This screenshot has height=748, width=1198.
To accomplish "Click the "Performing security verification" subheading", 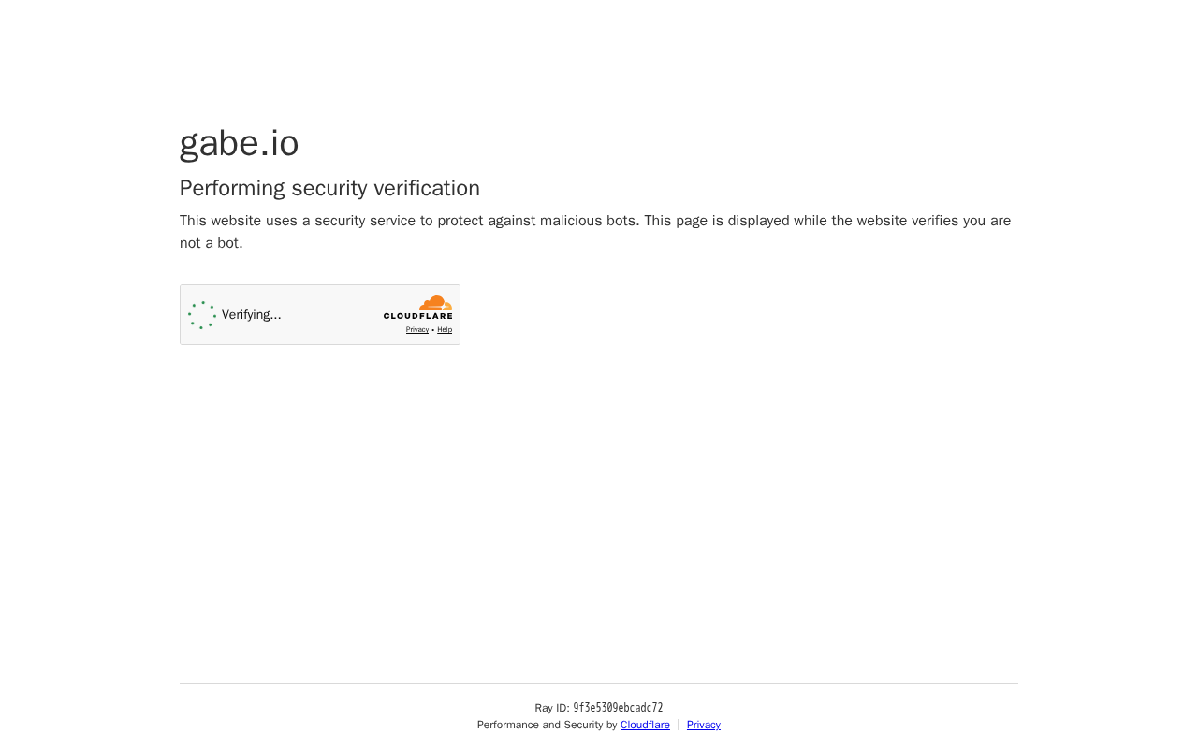I will click(x=329, y=188).
